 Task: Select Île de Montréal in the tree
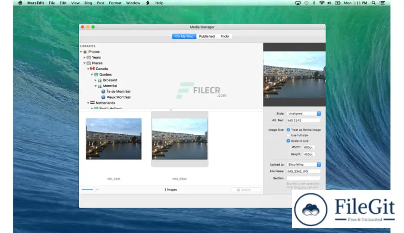coord(118,91)
